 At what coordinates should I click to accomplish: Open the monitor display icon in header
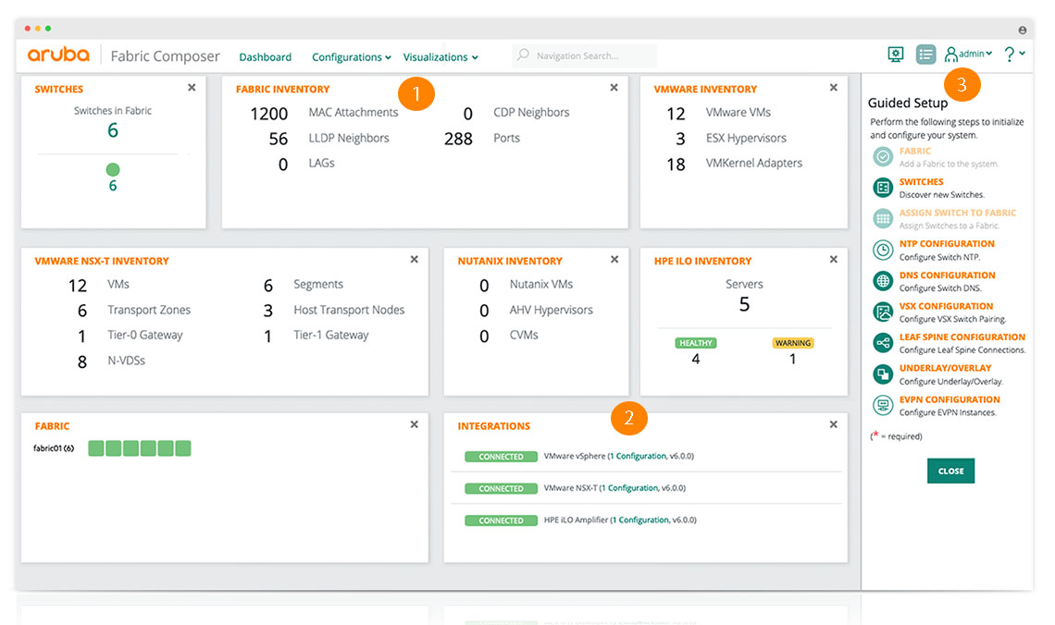[x=896, y=55]
